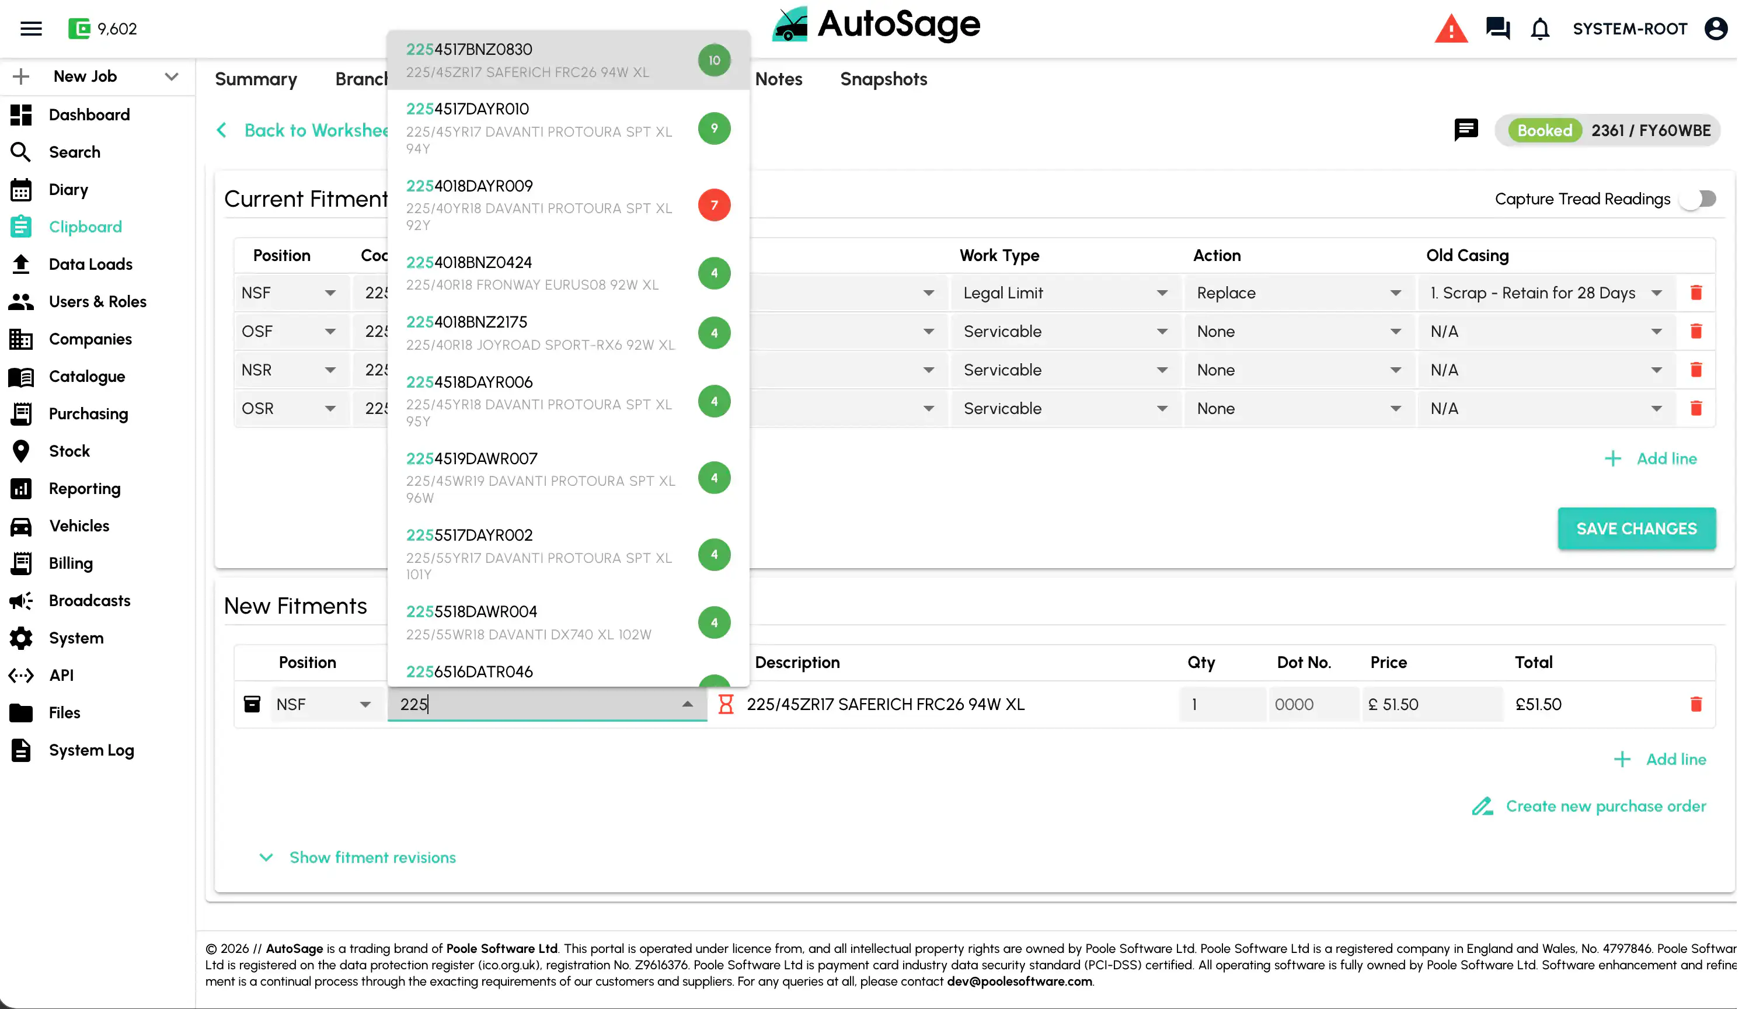1756x1009 pixels.
Task: Select 2254517BNZ0830 Saferich FRC26 suggestion
Action: (x=568, y=60)
